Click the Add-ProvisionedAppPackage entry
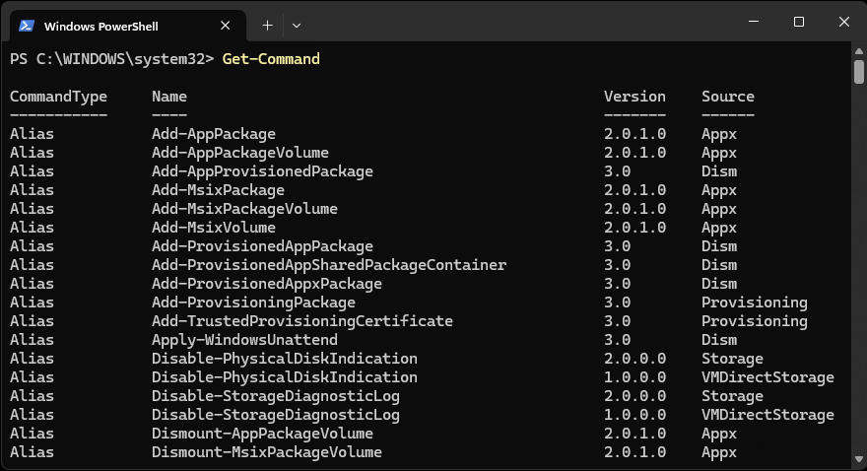The width and height of the screenshot is (867, 471). click(262, 246)
